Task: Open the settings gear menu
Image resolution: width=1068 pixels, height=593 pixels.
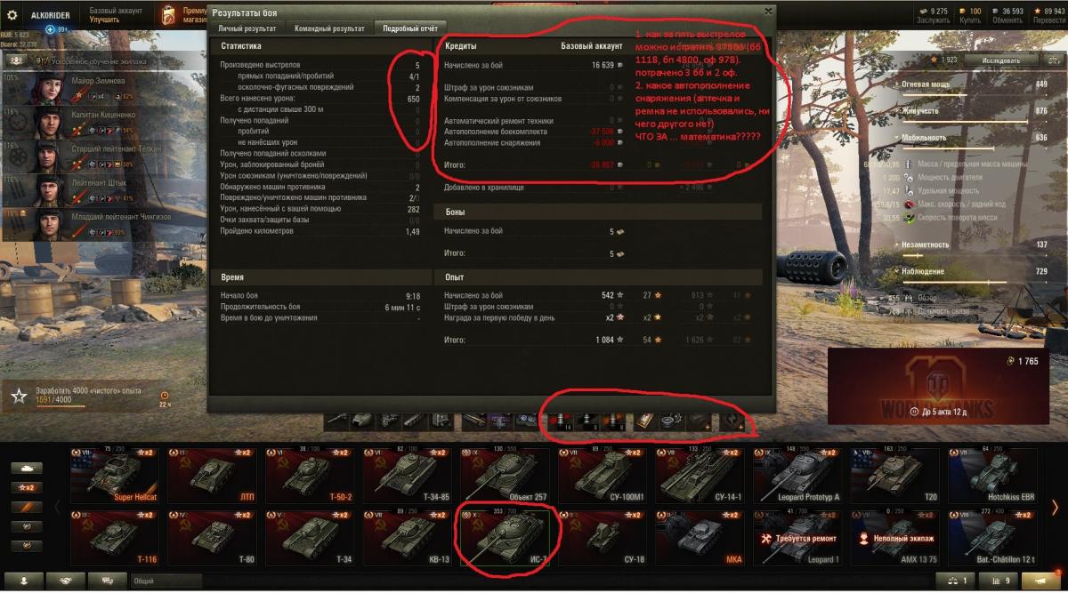Action: [12, 15]
